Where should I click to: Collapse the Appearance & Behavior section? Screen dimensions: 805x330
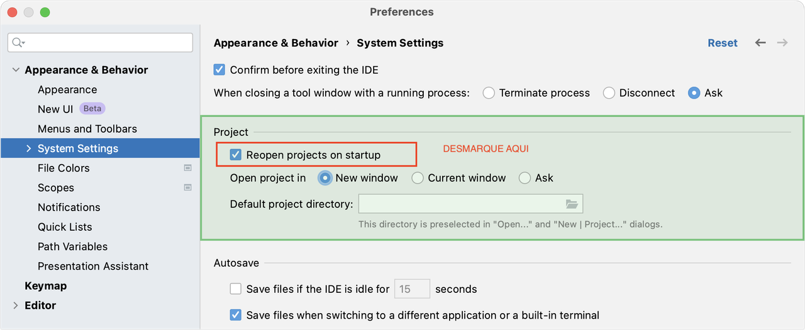[16, 70]
